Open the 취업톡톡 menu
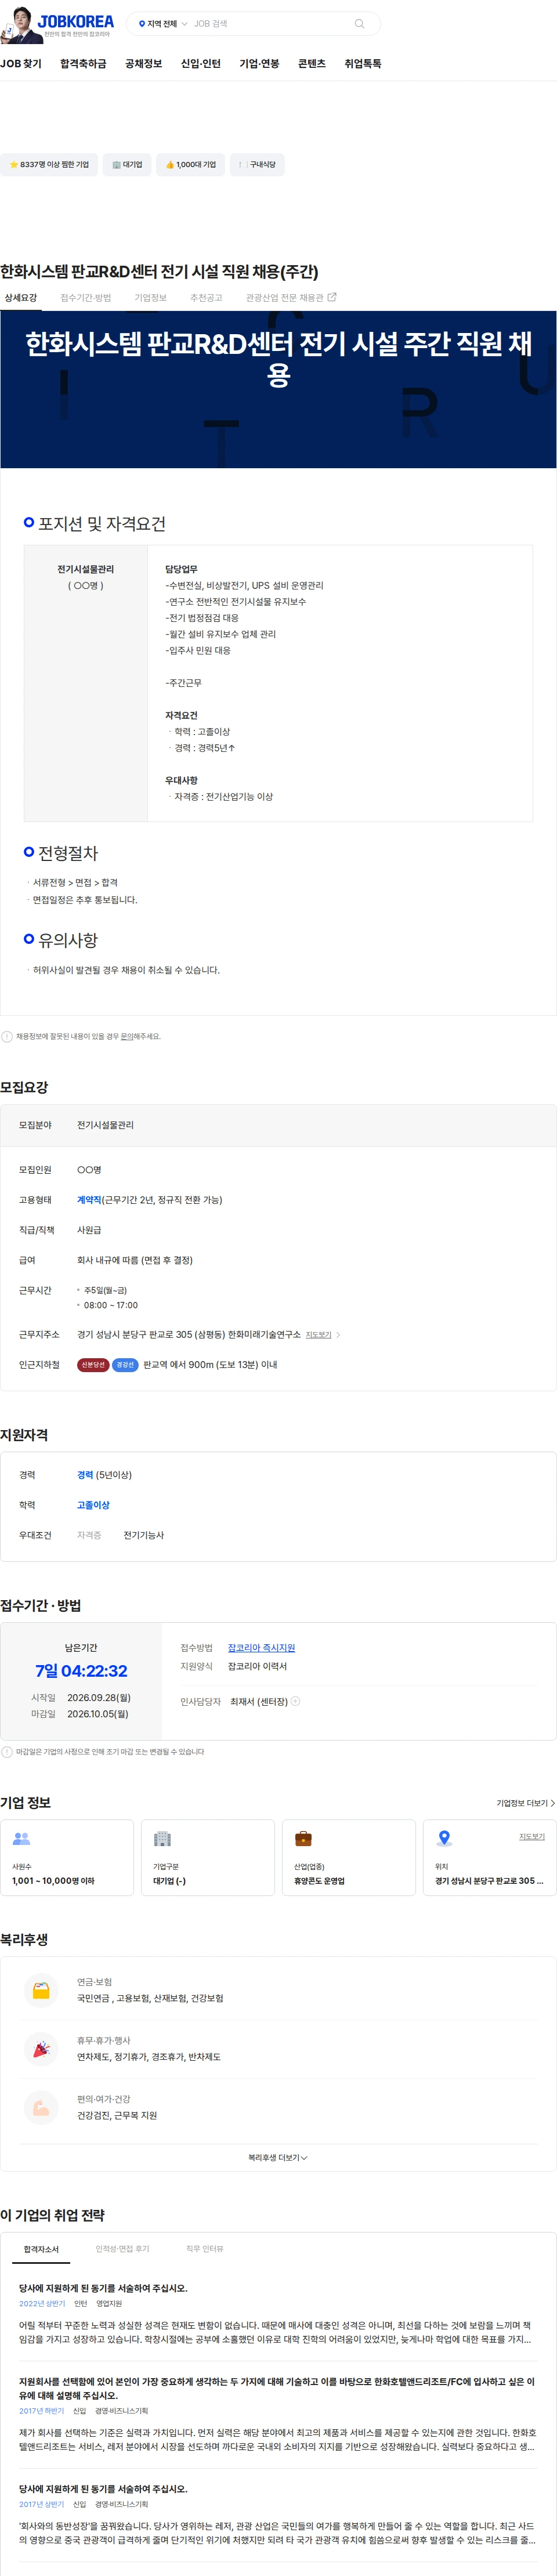The height and width of the screenshot is (2576, 557). click(x=363, y=63)
